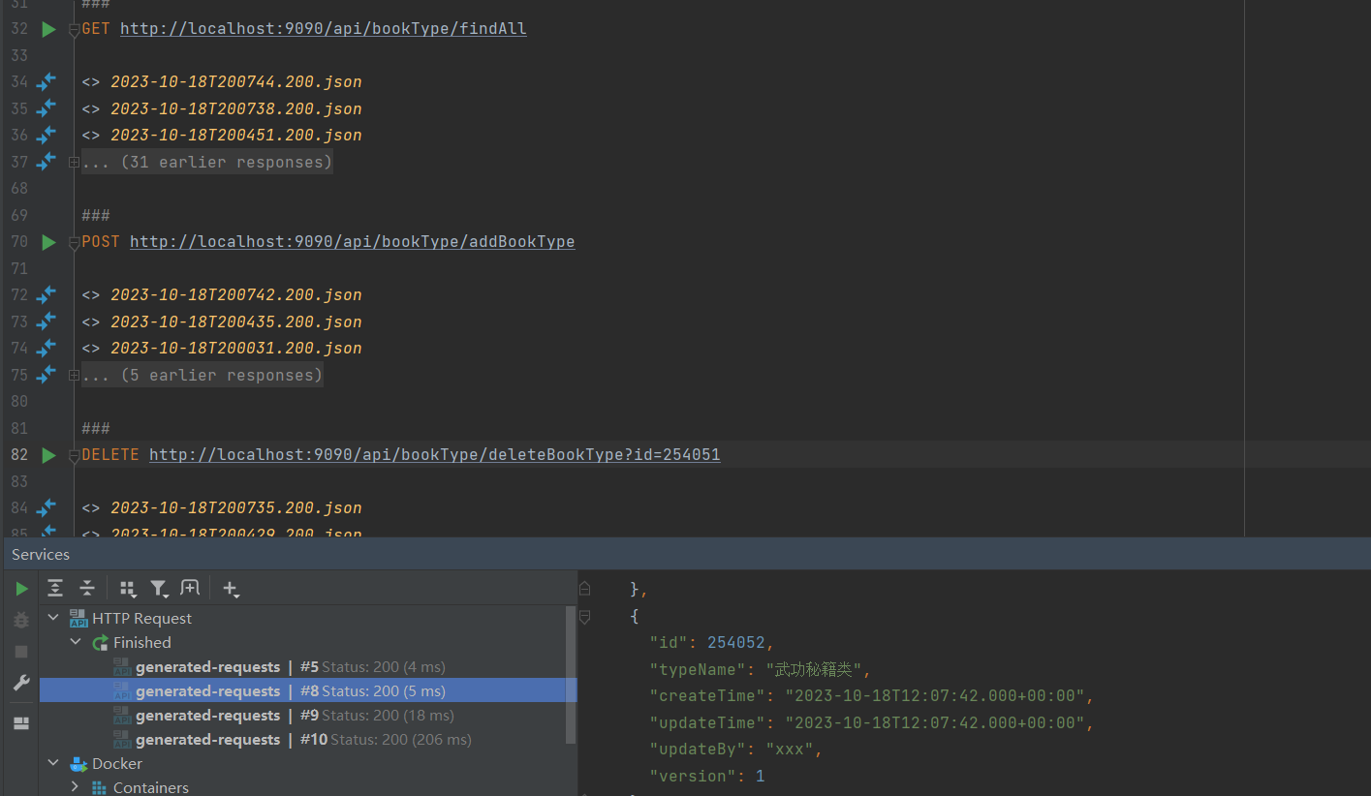
Task: Click compare icon on the 31 earlier responses line
Action: pos(47,162)
